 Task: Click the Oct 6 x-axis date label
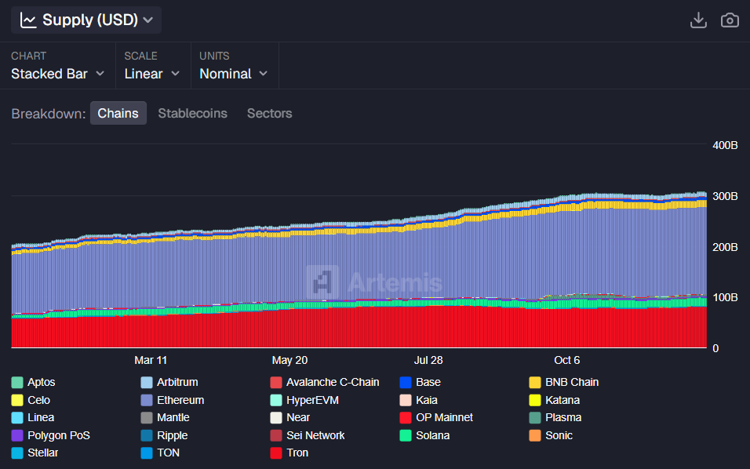coord(566,361)
